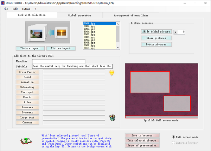Click the Charts button

tap(27, 97)
